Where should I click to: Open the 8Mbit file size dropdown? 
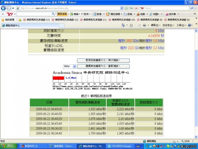70,66
